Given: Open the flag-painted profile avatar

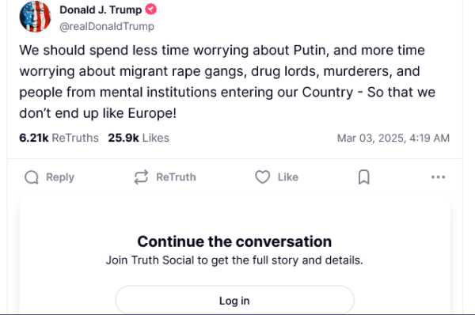Looking at the screenshot, I should coord(35,17).
